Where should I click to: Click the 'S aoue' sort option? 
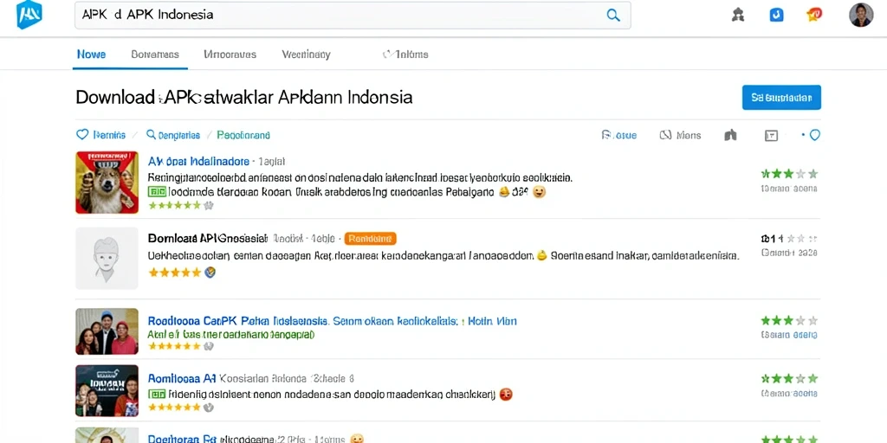(x=618, y=135)
